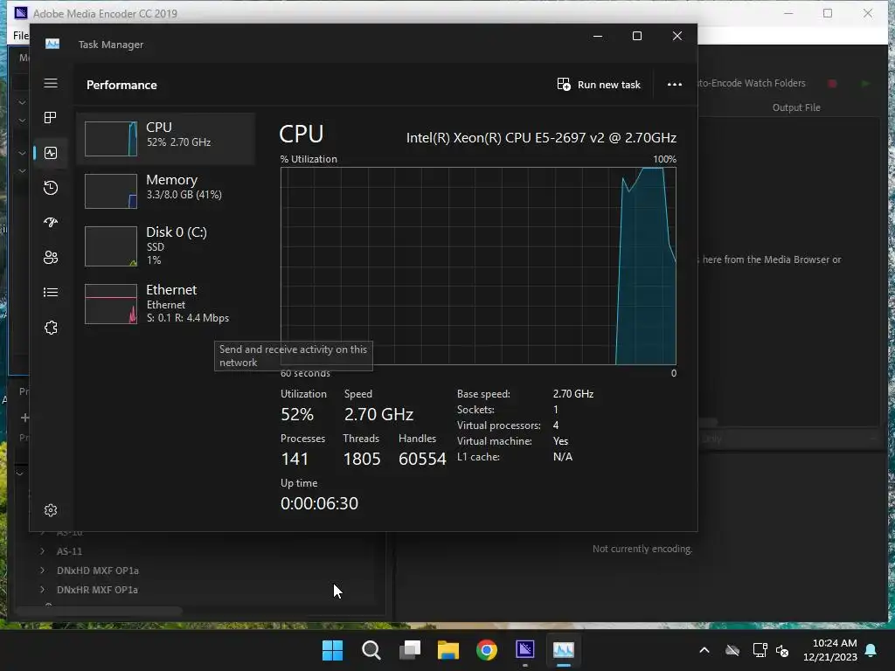Maximize the Task Manager window

pos(637,36)
